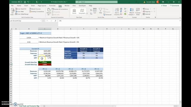
Task: Click From Table/Range
Action: click(x=22, y=14)
